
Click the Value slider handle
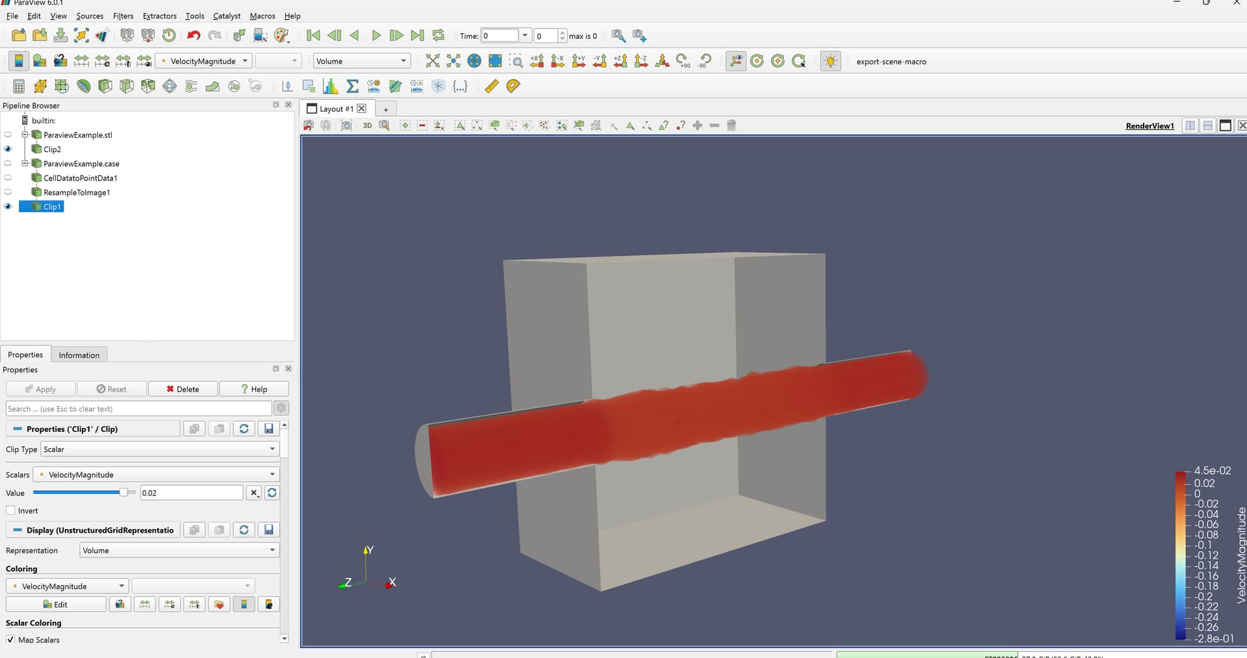pyautogui.click(x=123, y=493)
